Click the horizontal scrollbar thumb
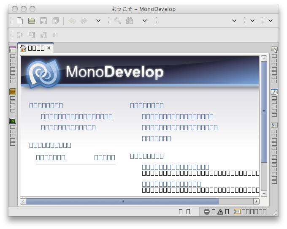 click(122, 202)
